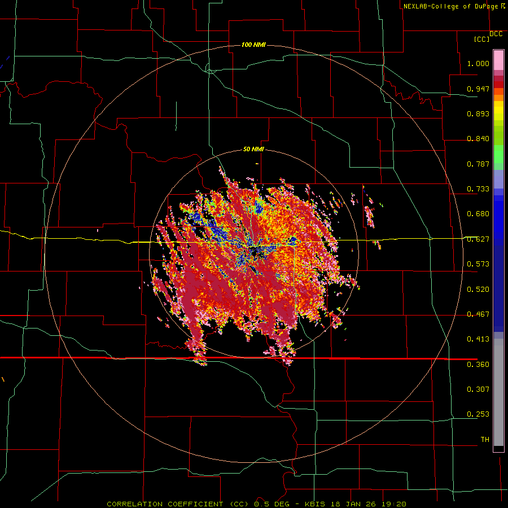Click the 0.520 scale value
Screen dimensions: 508x508
tap(478, 290)
